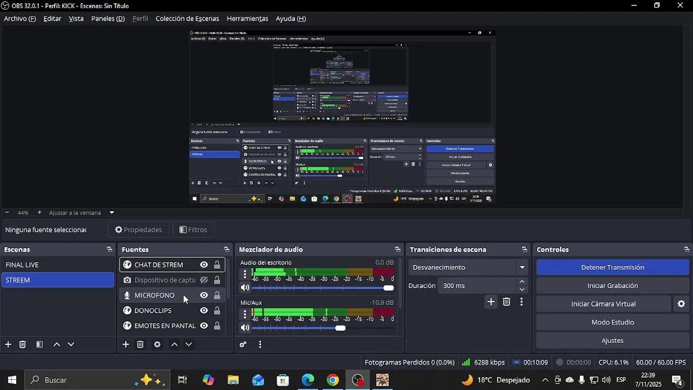
Task: Show hidden system tray icons chevron
Action: [x=545, y=380]
